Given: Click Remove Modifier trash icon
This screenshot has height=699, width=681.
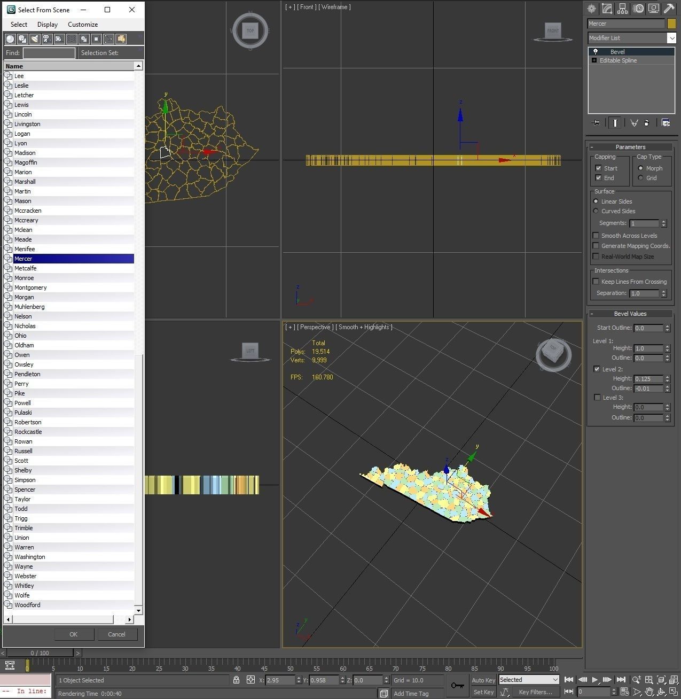Looking at the screenshot, I should pyautogui.click(x=646, y=123).
